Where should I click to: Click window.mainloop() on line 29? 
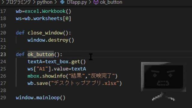coord(40,98)
